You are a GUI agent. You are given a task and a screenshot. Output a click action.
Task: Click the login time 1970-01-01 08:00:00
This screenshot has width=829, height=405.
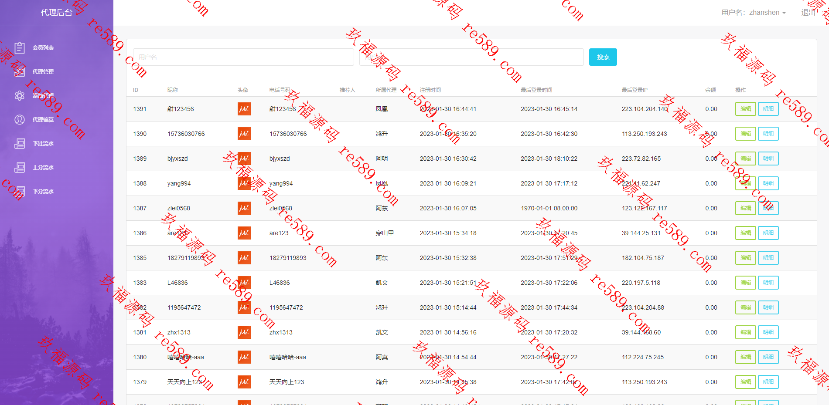tap(549, 208)
